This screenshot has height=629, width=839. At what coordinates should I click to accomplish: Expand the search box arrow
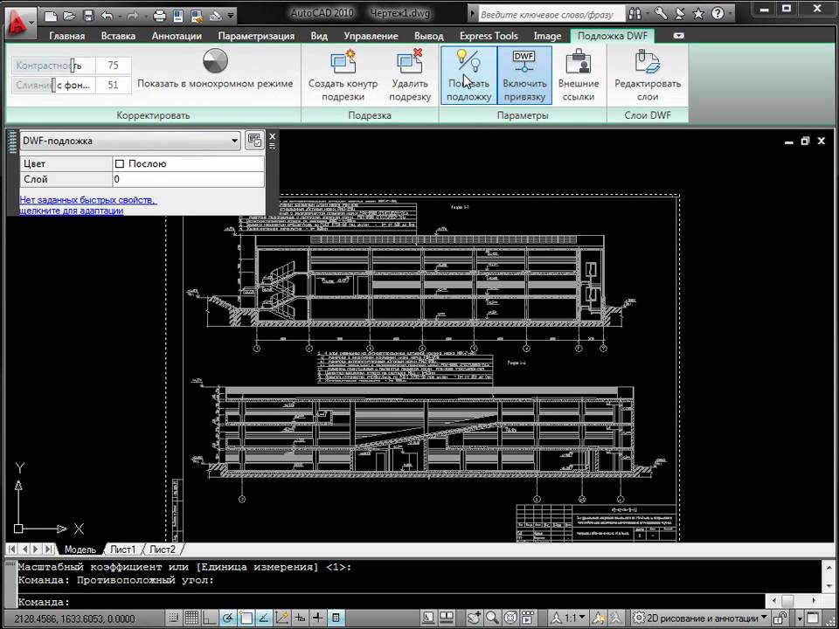point(473,14)
